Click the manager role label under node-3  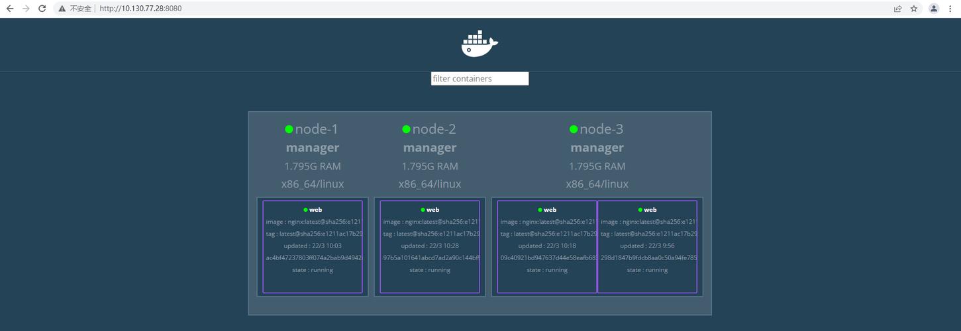[597, 148]
